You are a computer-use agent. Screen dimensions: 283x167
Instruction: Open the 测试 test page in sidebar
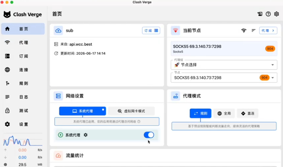tap(23, 110)
